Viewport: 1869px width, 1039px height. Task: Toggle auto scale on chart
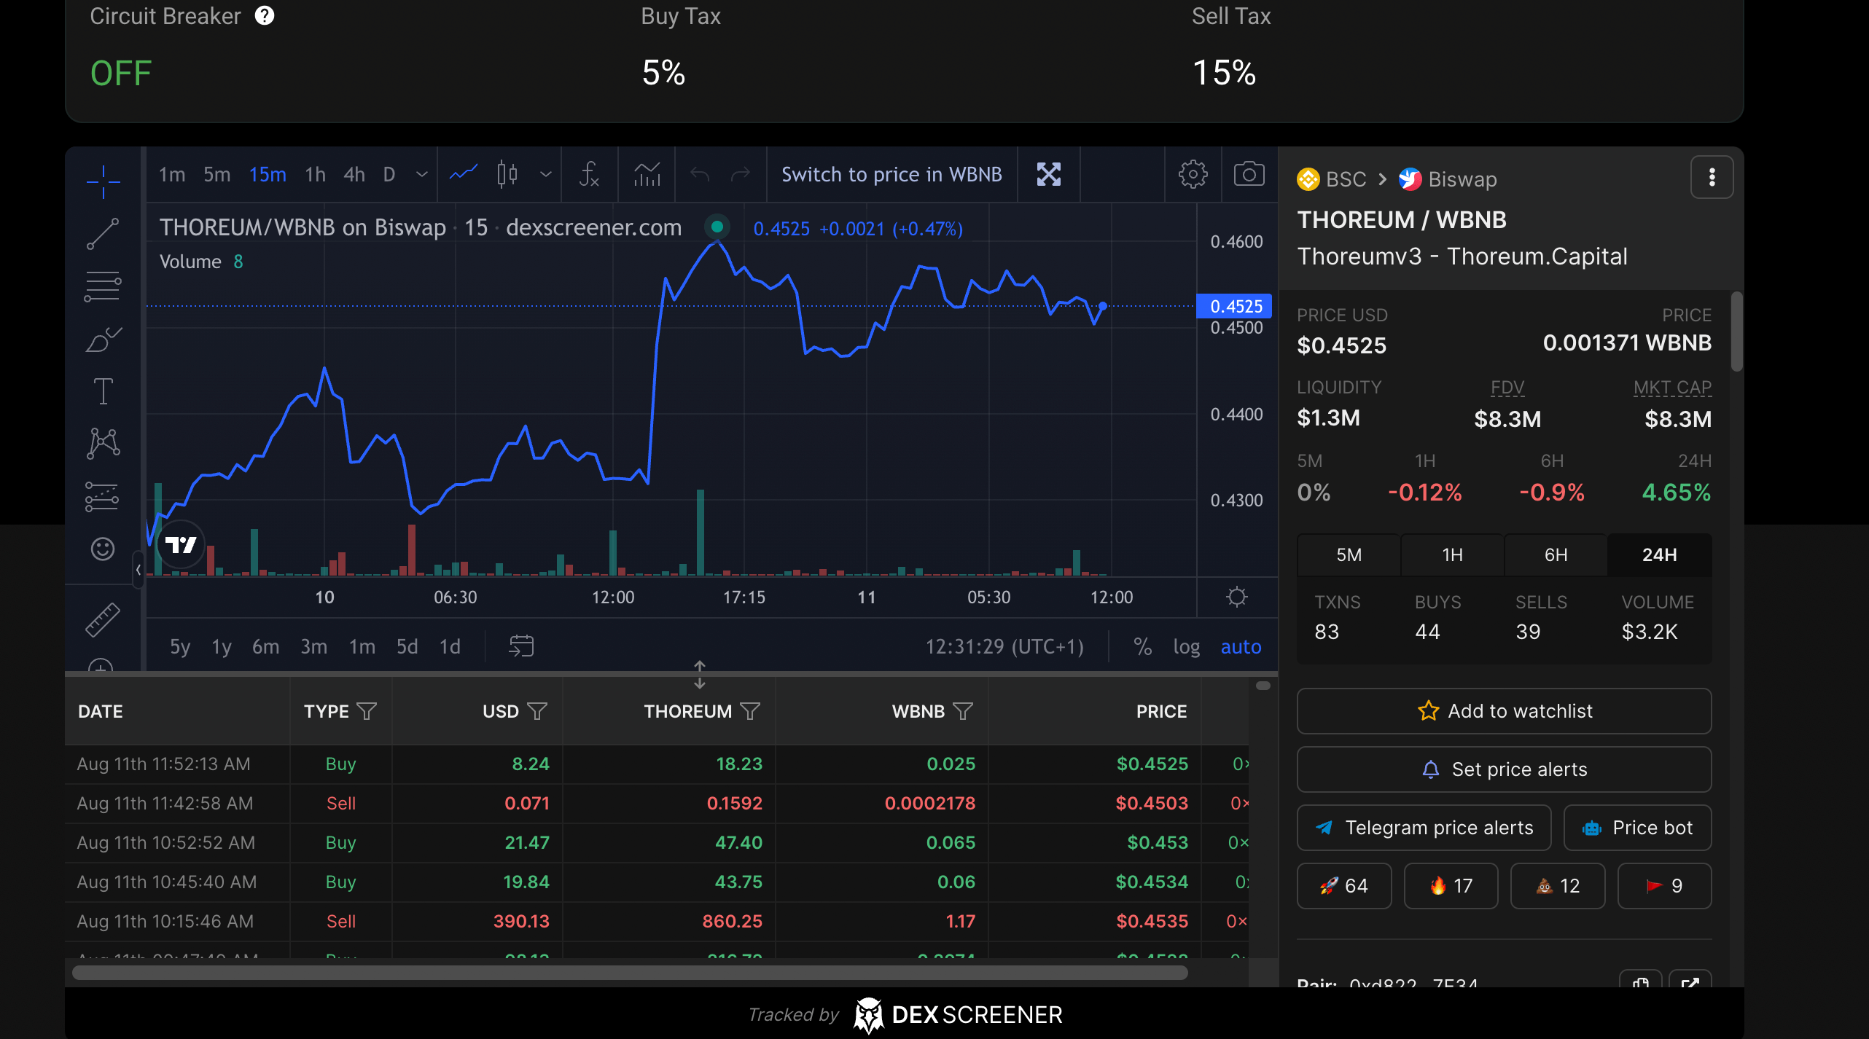coord(1241,646)
